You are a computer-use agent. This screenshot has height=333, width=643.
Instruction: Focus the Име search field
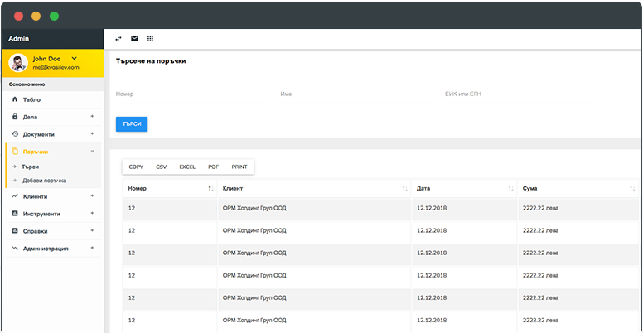[x=357, y=94]
